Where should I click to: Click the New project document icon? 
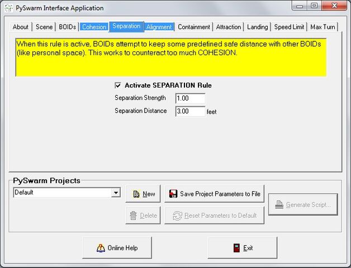pos(136,194)
